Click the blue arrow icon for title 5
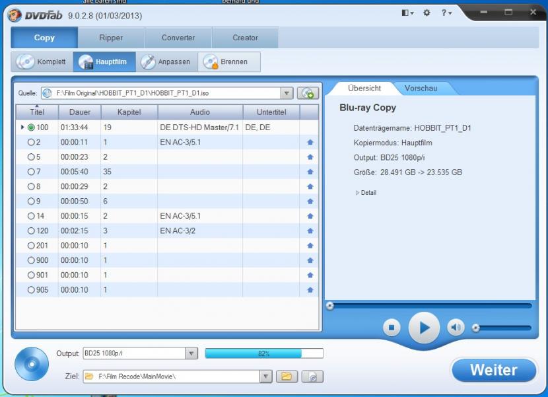Screen dimensions: 548x397 point(310,157)
